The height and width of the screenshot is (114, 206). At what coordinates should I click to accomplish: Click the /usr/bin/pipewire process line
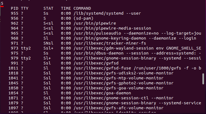coord(95,23)
